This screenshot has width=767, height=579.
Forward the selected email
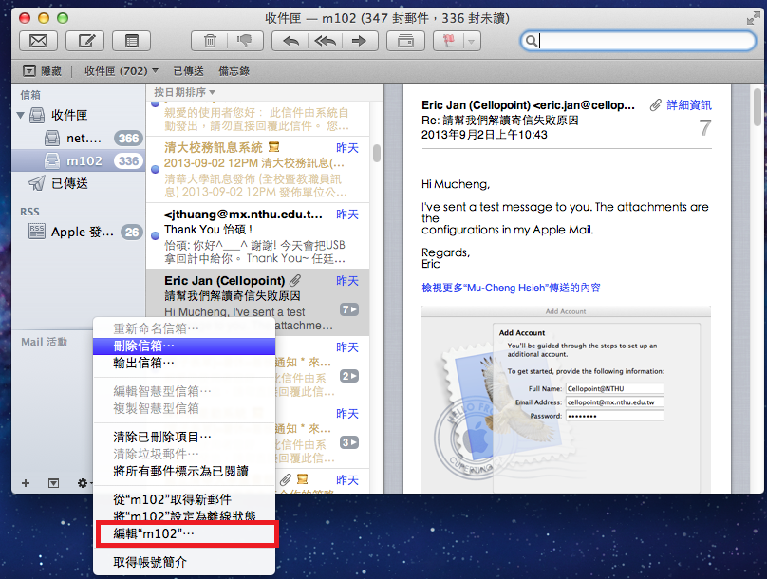click(x=358, y=41)
